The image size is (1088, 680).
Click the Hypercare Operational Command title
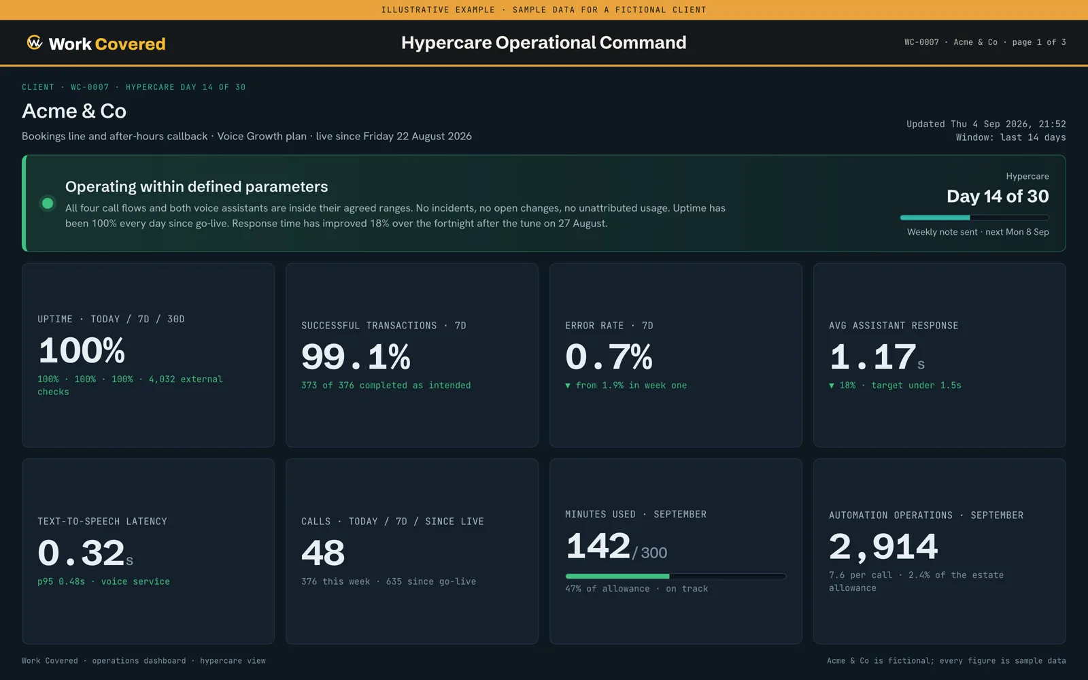tap(544, 42)
